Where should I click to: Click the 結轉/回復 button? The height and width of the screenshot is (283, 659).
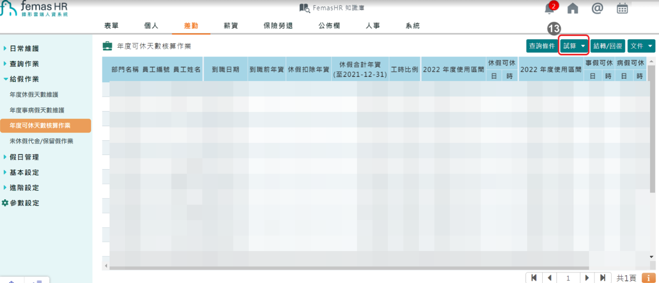coord(608,46)
